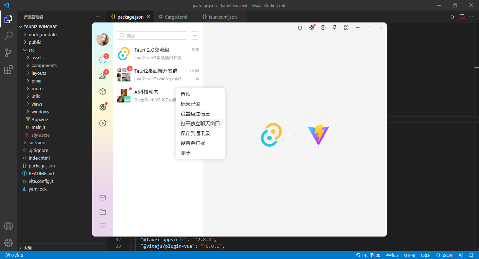The width and height of the screenshot is (479, 259).
Task: Pin the chat window on top
Action: tap(335, 27)
